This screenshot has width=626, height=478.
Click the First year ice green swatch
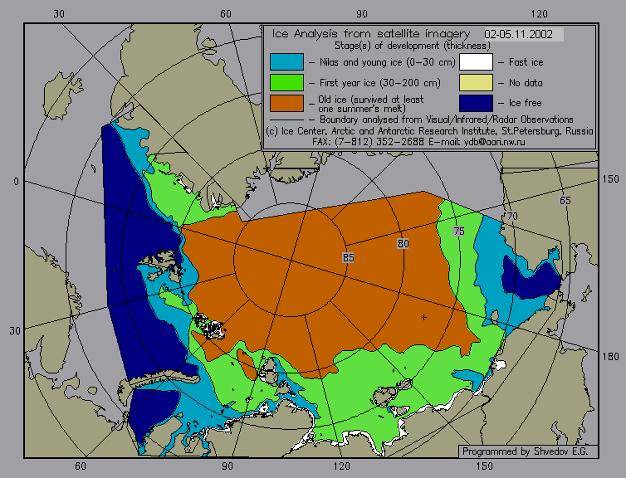tap(286, 83)
